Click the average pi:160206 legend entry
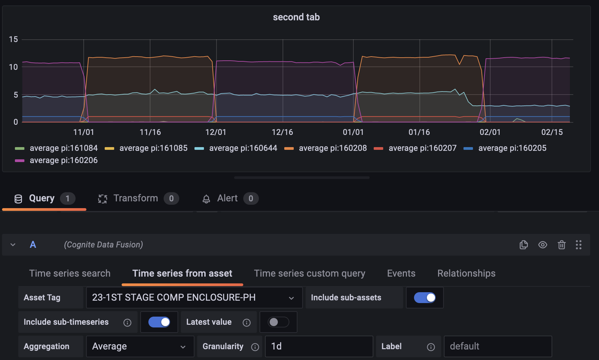 click(x=63, y=160)
